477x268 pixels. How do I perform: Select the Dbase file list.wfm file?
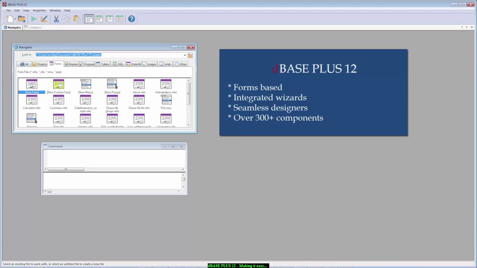point(139,103)
